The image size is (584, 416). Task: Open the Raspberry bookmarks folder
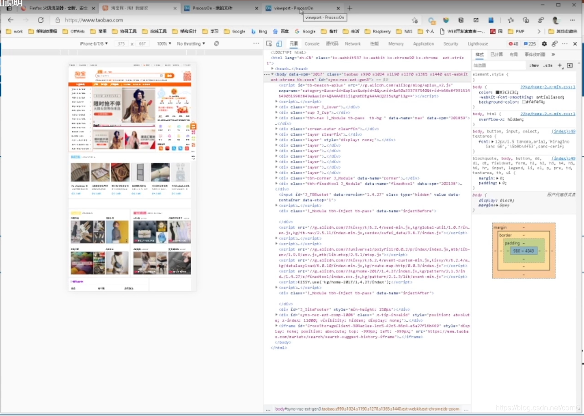click(x=377, y=31)
